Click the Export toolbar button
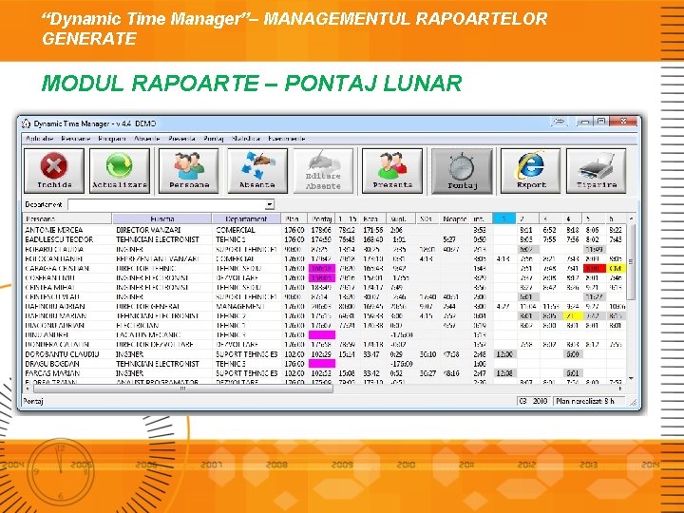 click(x=530, y=171)
